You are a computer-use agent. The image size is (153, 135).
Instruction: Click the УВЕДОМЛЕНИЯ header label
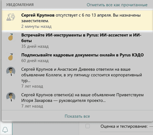tap(20, 5)
